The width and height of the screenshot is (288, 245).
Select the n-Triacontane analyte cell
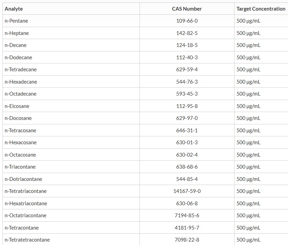tap(20, 167)
